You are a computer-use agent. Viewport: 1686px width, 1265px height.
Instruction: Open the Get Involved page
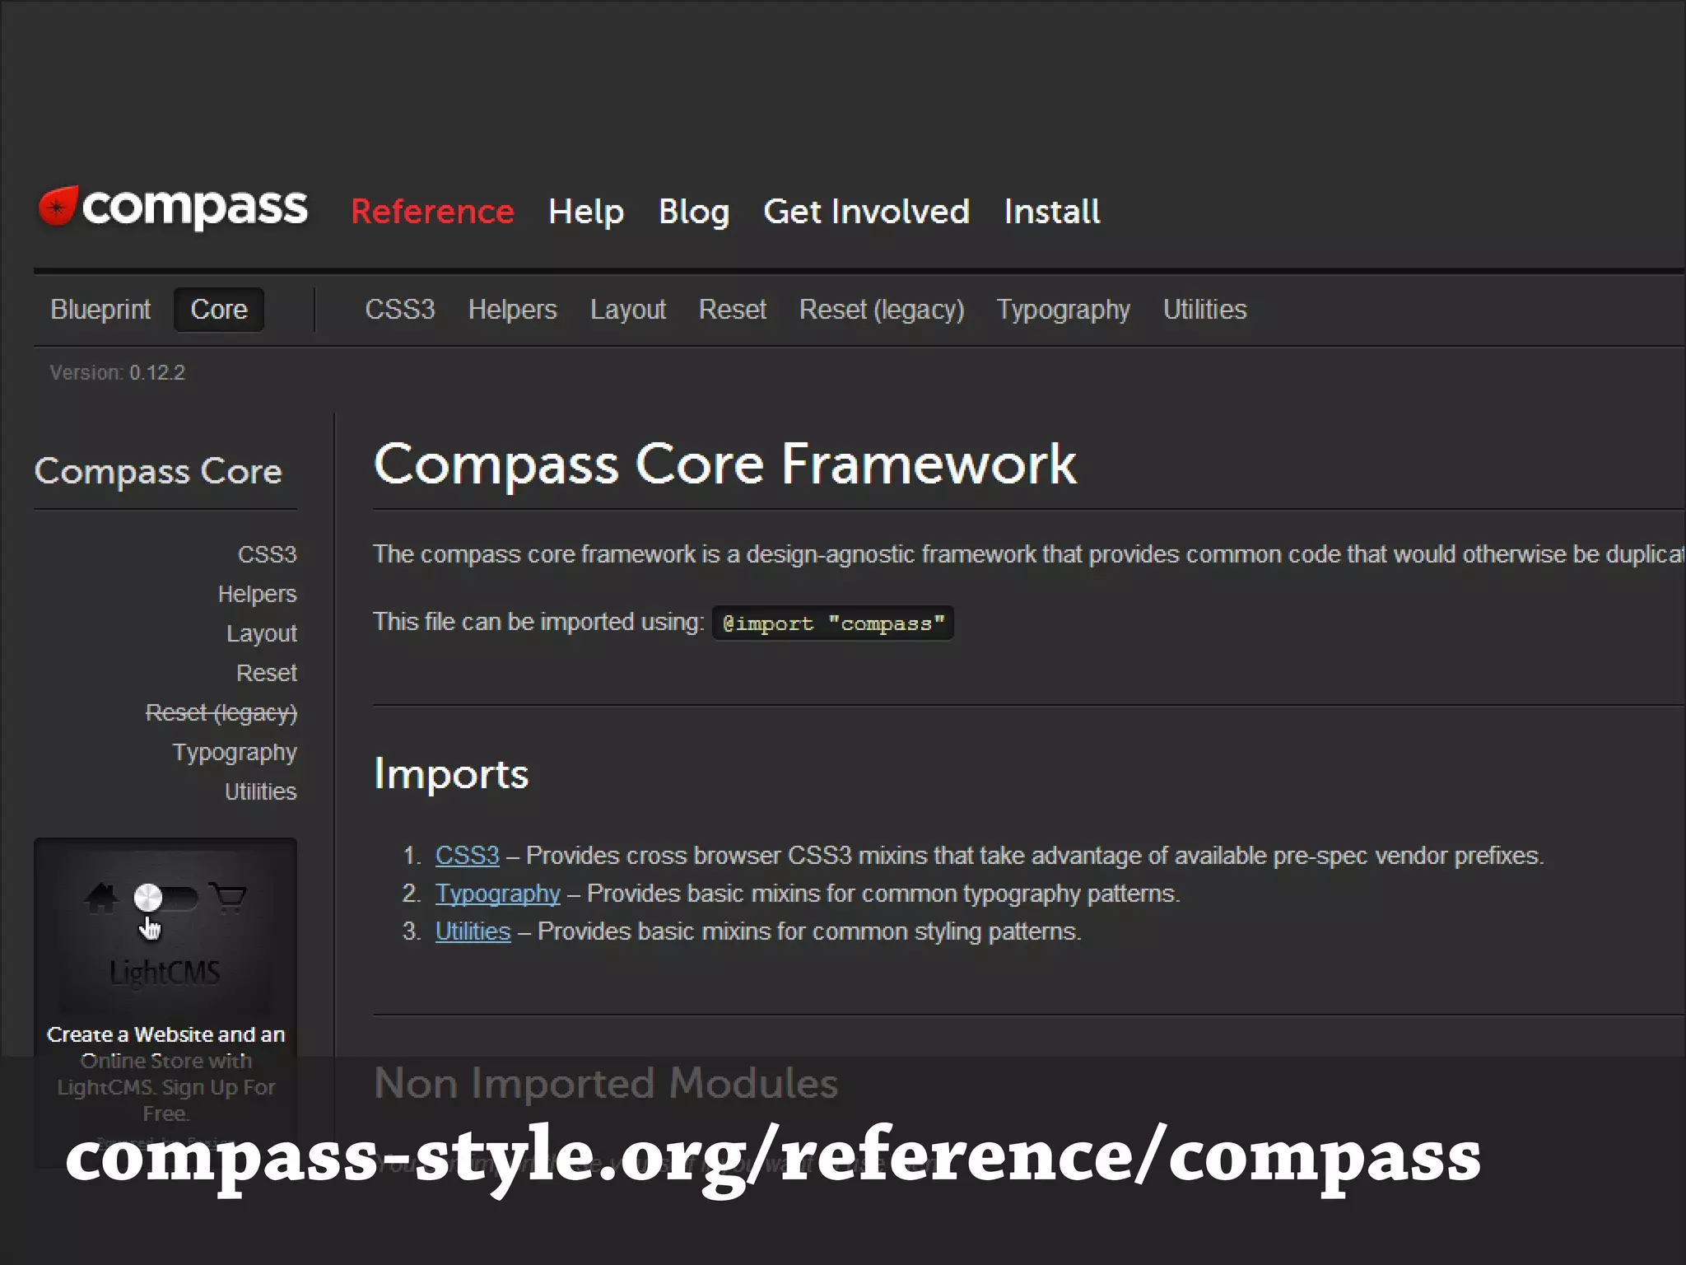(866, 212)
